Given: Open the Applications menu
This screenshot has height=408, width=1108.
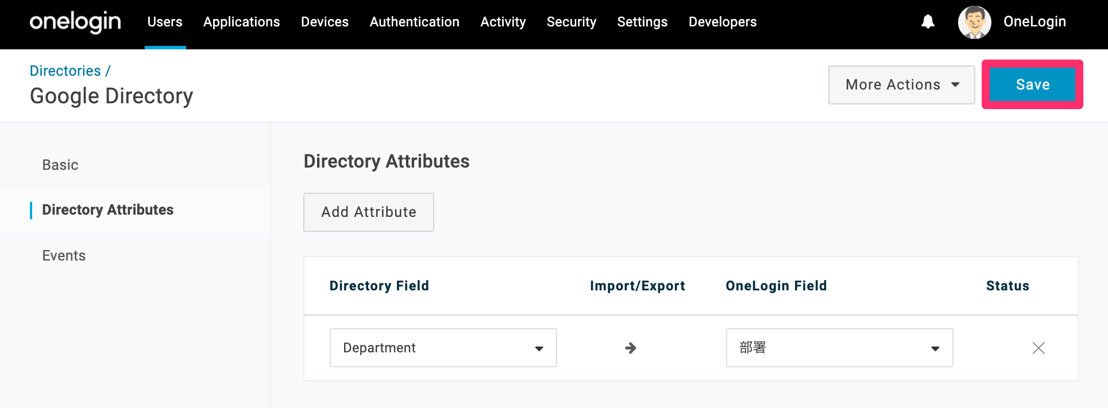Looking at the screenshot, I should tap(241, 22).
